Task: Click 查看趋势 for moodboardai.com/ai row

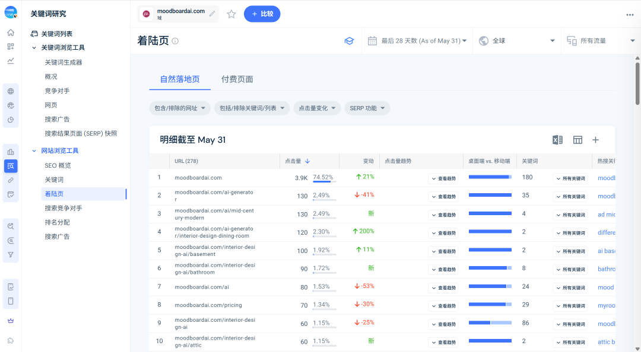Action: 443,288
